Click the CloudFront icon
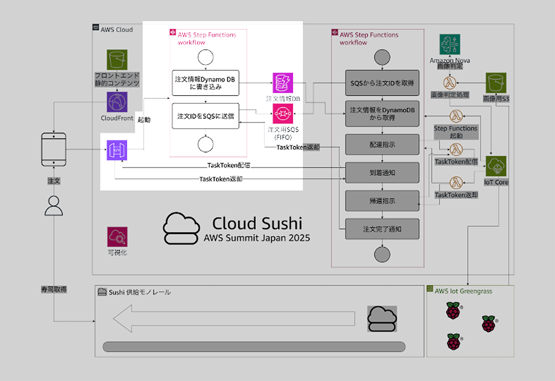This screenshot has width=555, height=381. pyautogui.click(x=117, y=102)
